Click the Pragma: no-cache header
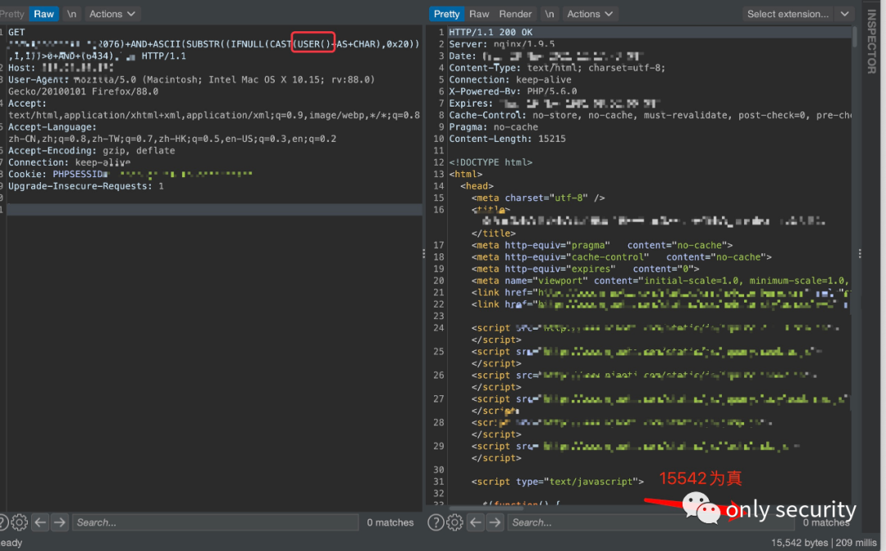This screenshot has width=886, height=551. pyautogui.click(x=493, y=127)
